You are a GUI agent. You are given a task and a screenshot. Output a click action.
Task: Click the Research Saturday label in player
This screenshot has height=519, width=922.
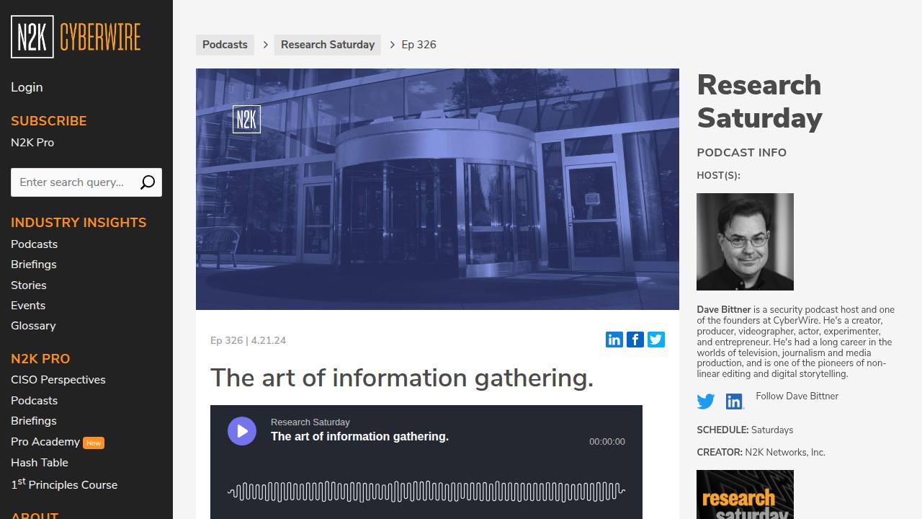coord(310,422)
